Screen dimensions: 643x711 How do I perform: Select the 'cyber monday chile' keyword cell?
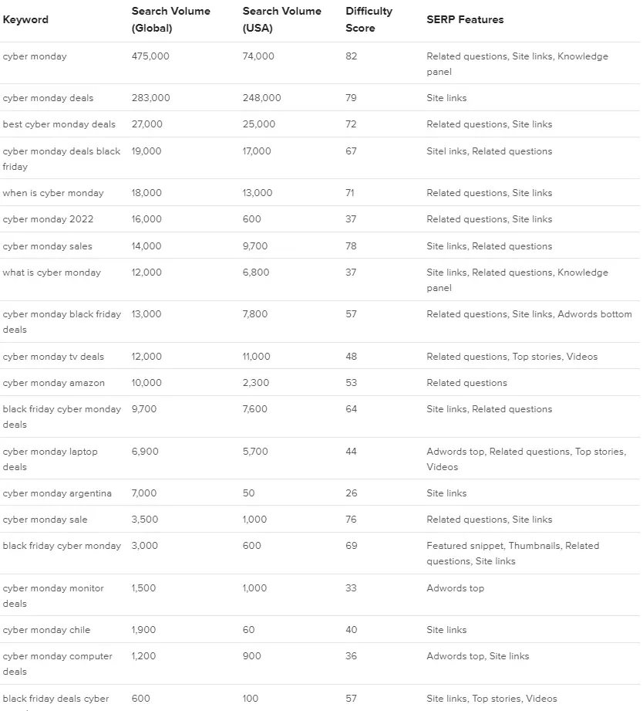click(x=46, y=630)
